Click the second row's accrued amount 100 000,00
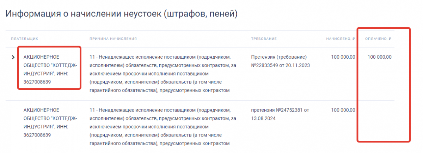 point(343,110)
